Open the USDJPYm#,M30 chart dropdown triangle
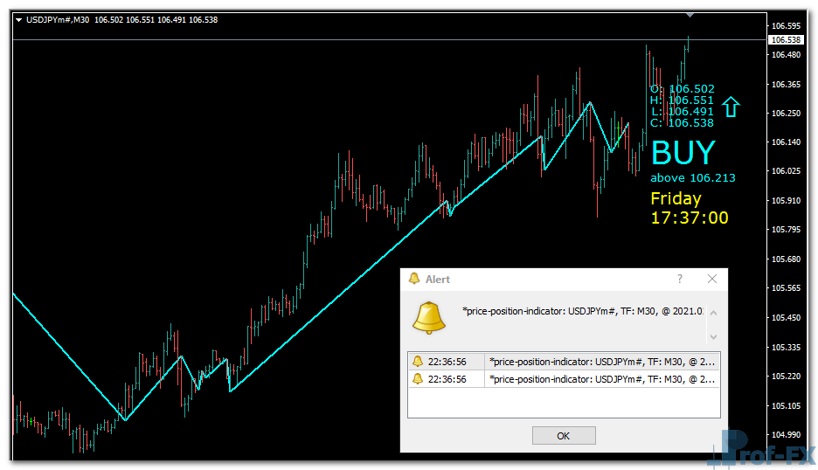The height and width of the screenshot is (470, 818). click(19, 19)
